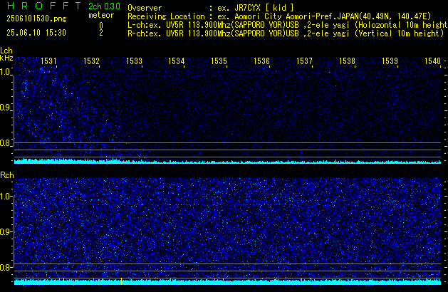Image resolution: width=448 pixels, height=292 pixels.
Task: Click the kHz axis unit label
Action: coord(6,58)
